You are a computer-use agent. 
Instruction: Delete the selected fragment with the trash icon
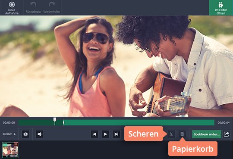click(x=182, y=134)
